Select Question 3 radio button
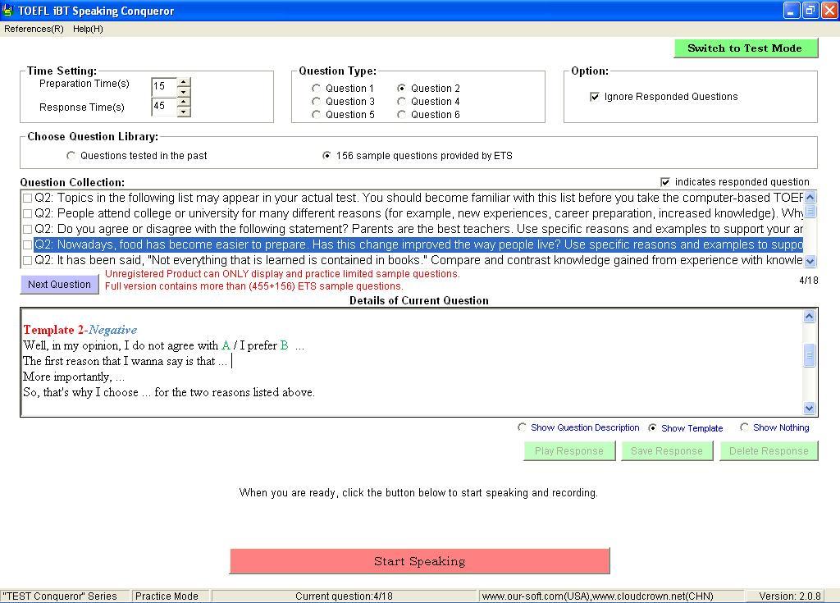 pyautogui.click(x=316, y=101)
